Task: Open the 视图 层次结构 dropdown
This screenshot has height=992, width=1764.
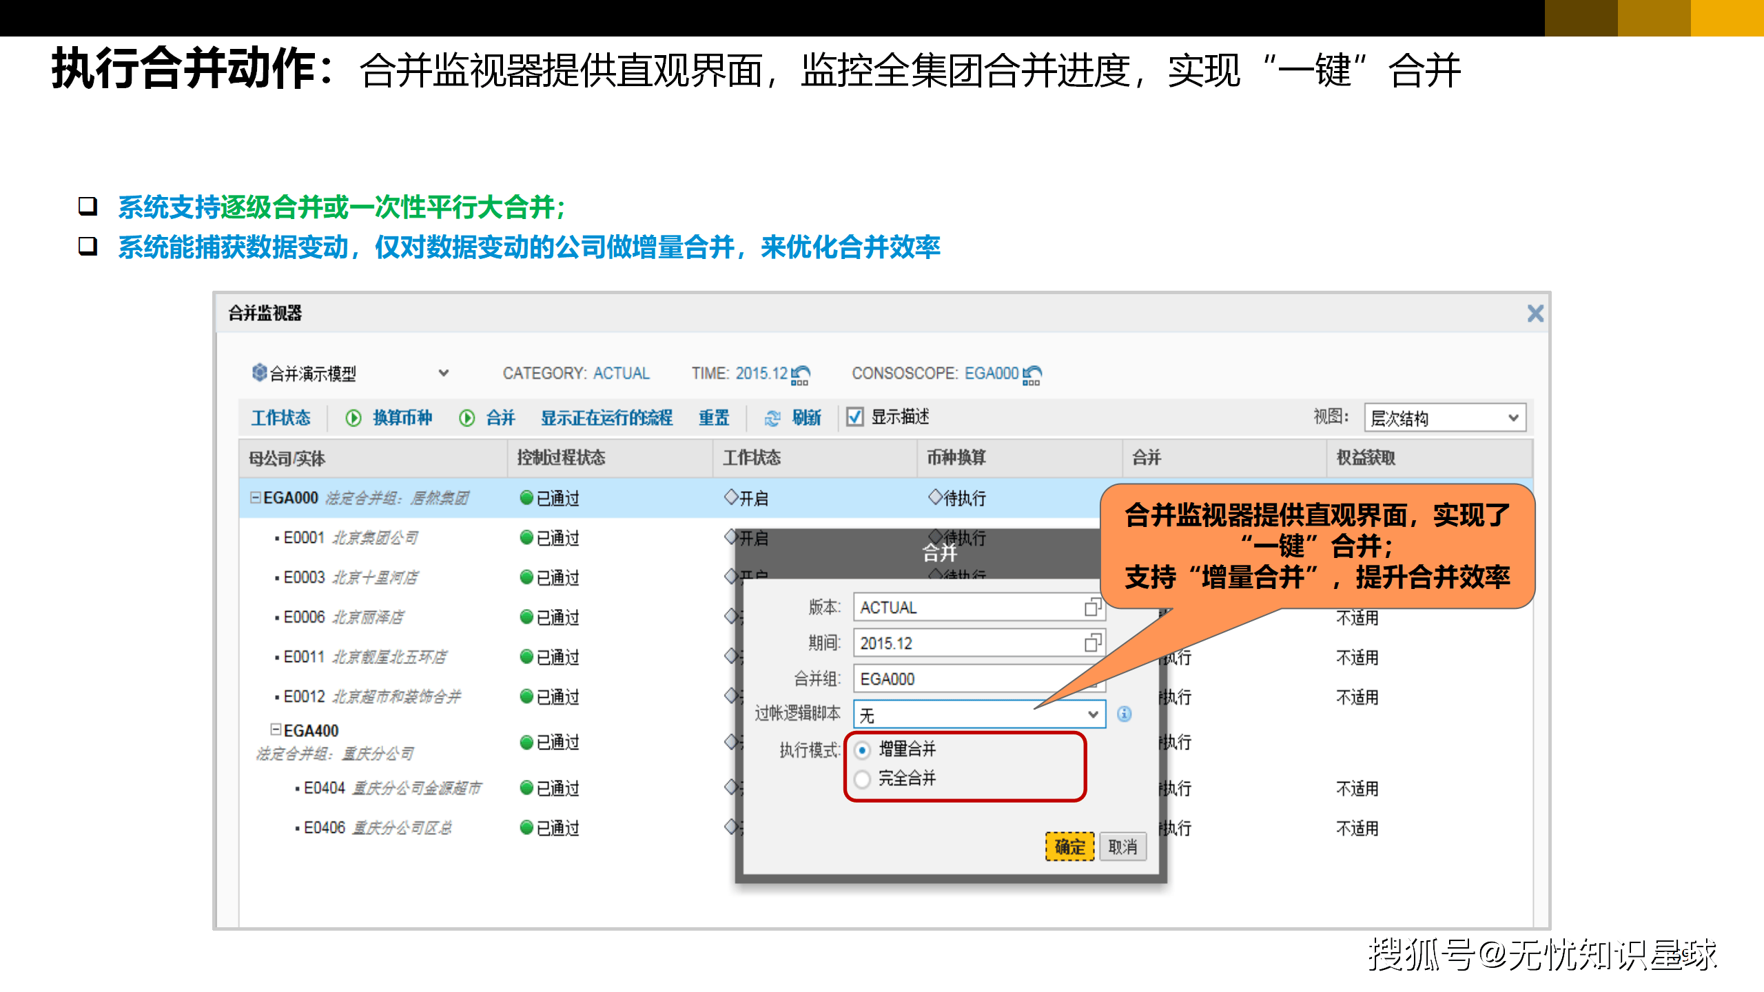Action: [x=1445, y=417]
